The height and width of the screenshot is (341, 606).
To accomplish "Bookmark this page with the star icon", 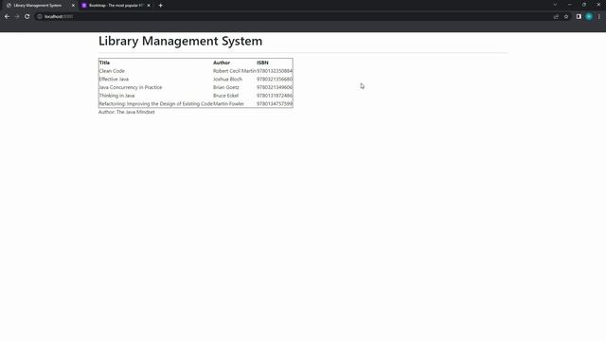I will point(566,17).
